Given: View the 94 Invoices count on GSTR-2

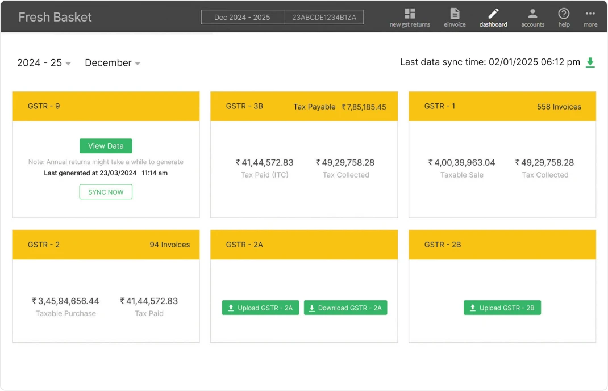Looking at the screenshot, I should [171, 244].
